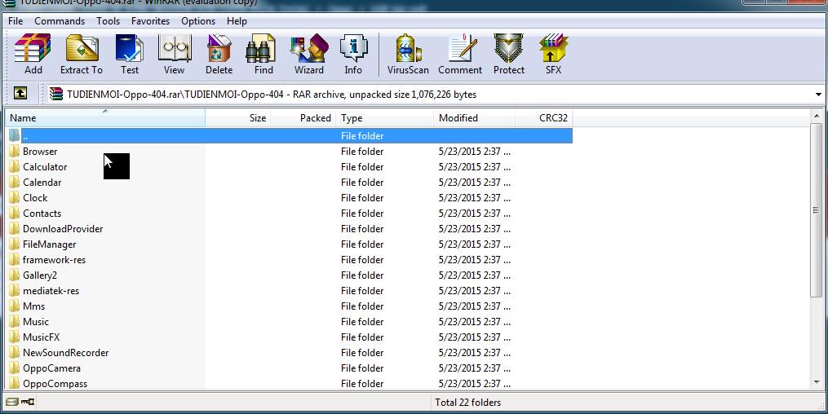
Task: Select the Clock folder row
Action: [x=289, y=198]
